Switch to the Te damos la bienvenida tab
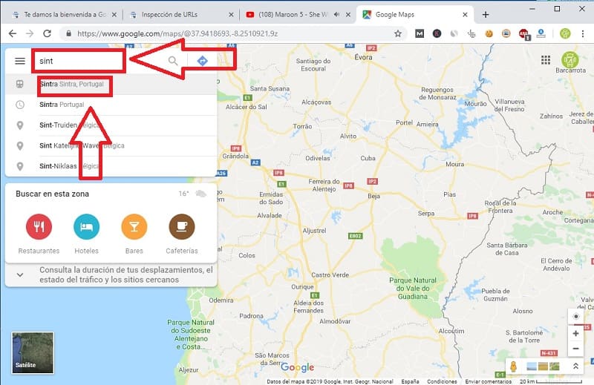This screenshot has width=594, height=385. (x=65, y=15)
